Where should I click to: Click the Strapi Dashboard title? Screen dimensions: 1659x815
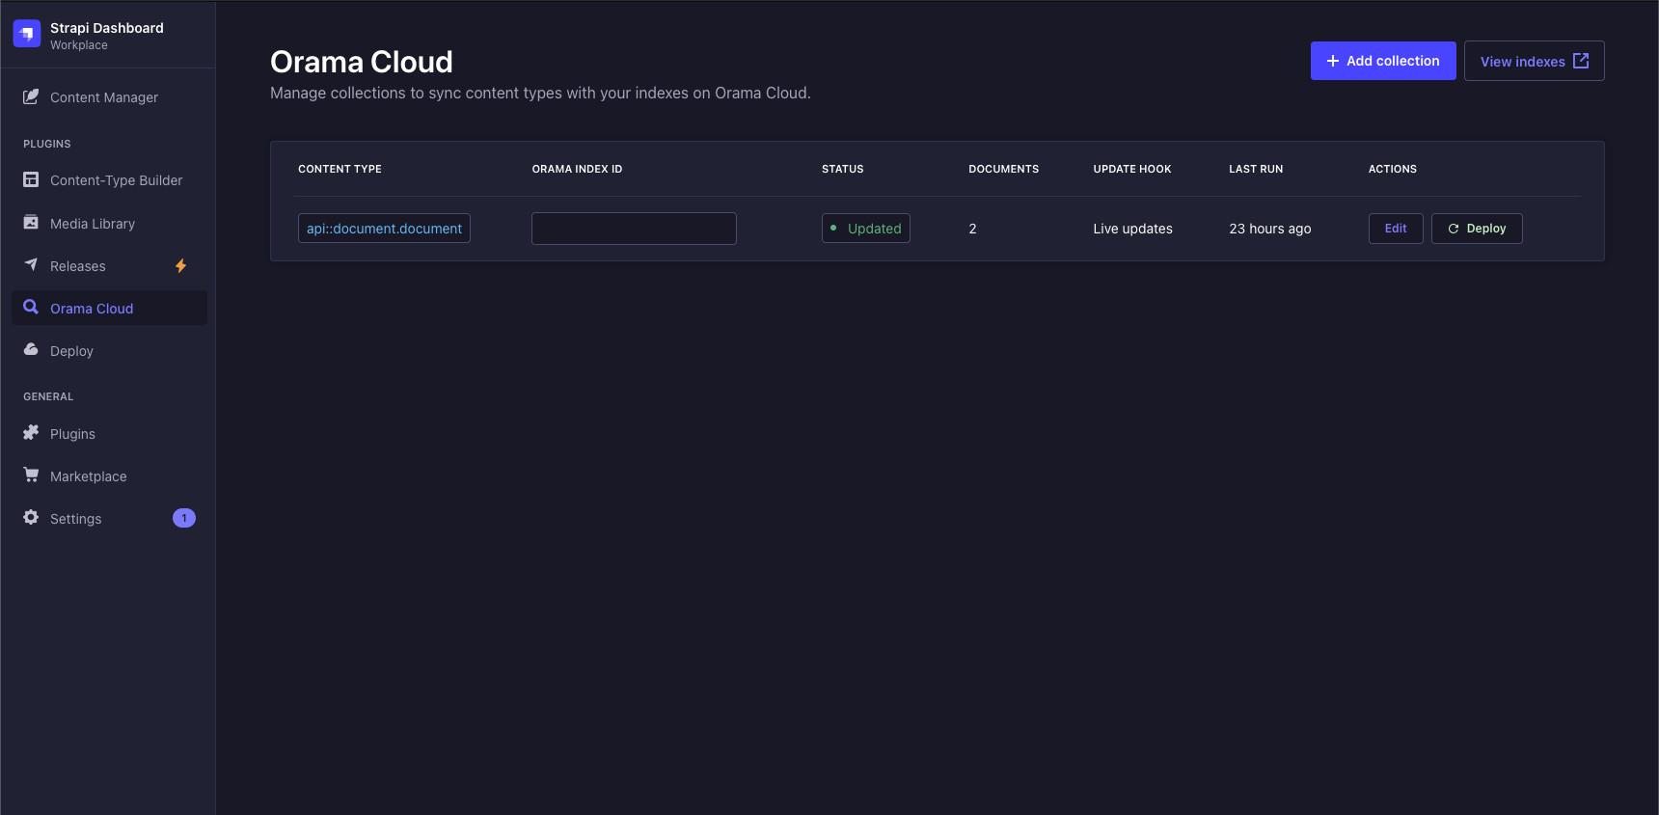point(107,28)
